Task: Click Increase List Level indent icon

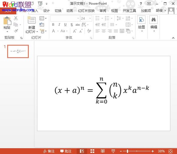Action: coord(104,24)
